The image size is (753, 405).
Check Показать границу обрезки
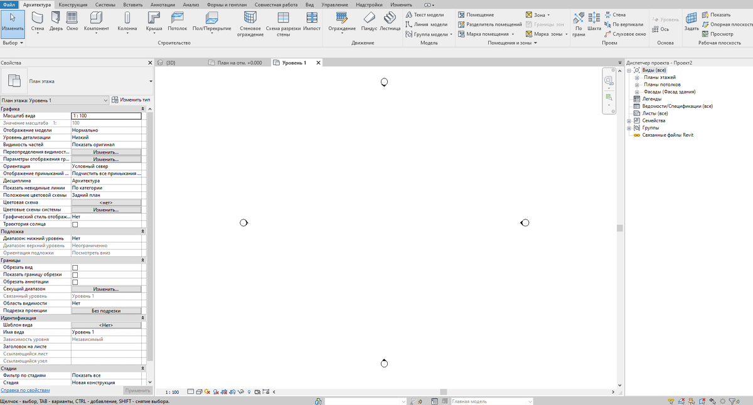(x=75, y=275)
